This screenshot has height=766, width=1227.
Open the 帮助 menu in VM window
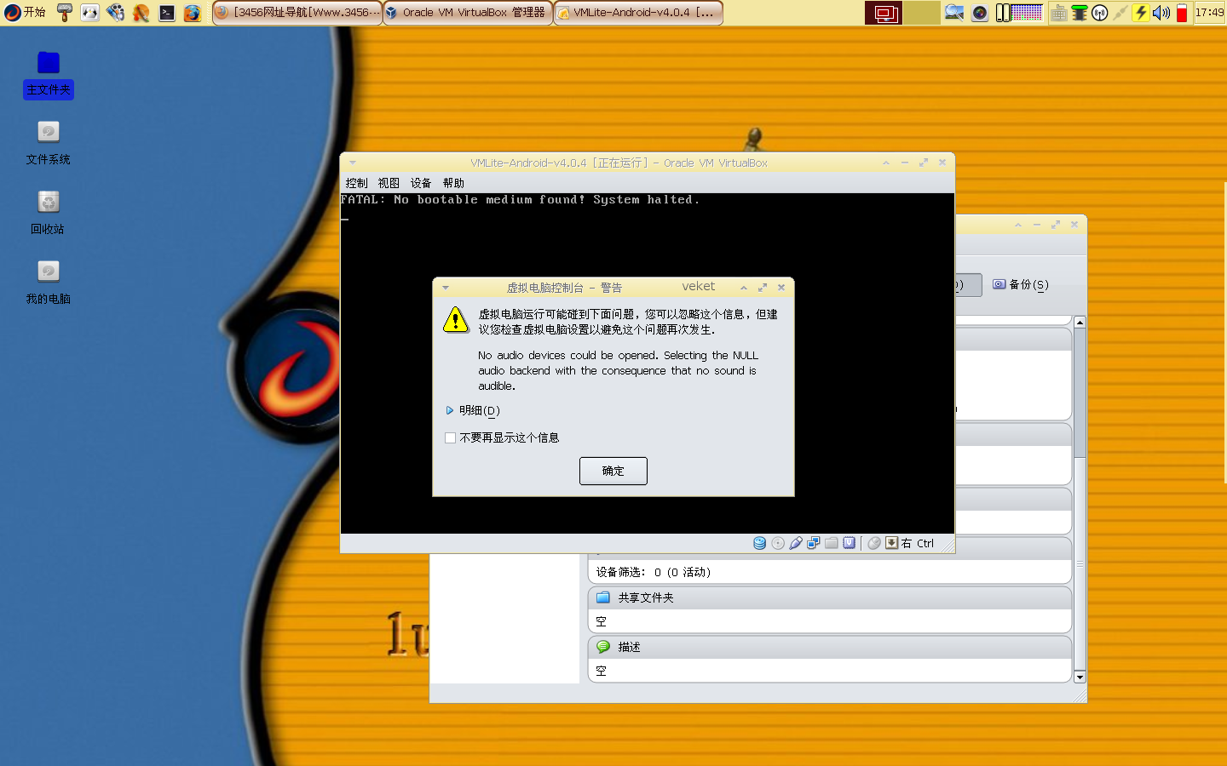tap(453, 183)
